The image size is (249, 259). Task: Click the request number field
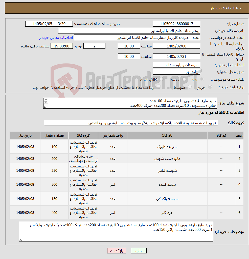pos(176,24)
